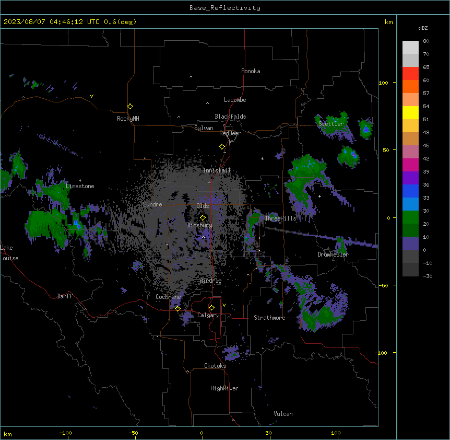Viewport: 450px width, 440px height.
Task: Click the Lacombe city label
Action: (x=235, y=100)
